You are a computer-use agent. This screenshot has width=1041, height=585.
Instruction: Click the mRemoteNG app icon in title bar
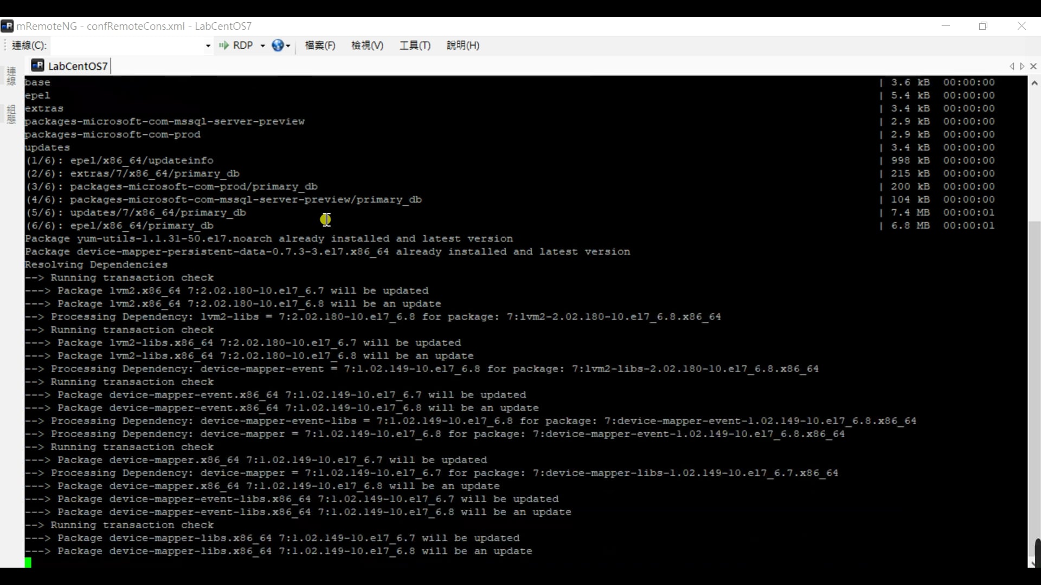[x=7, y=26]
